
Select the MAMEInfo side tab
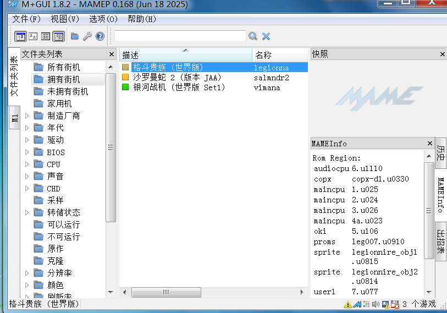click(x=441, y=195)
